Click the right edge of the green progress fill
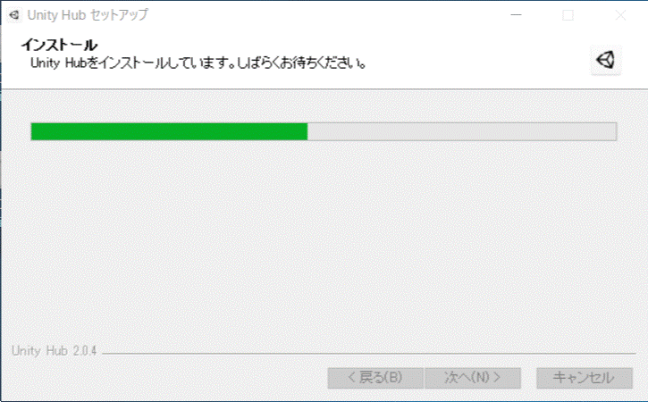Image resolution: width=648 pixels, height=402 pixels. point(307,132)
